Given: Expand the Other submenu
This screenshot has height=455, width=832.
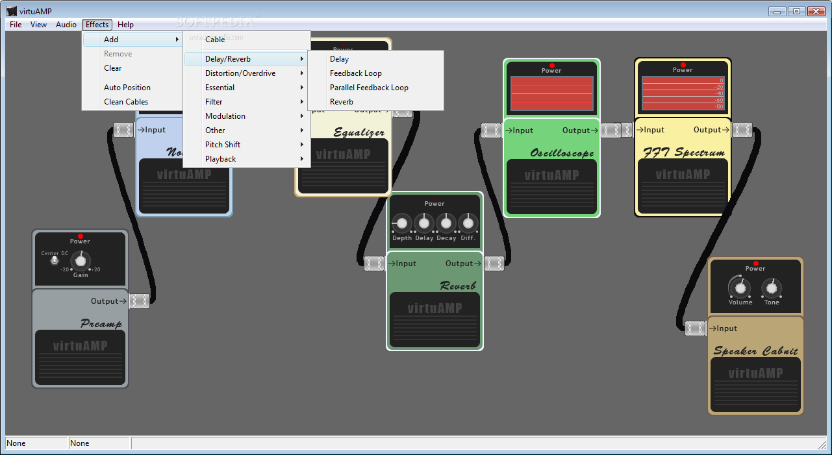Looking at the screenshot, I should point(247,130).
